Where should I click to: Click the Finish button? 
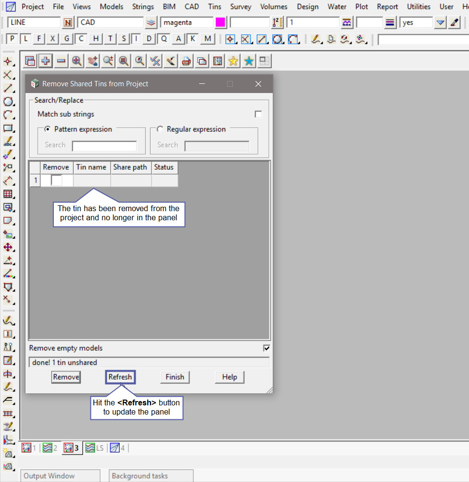[x=175, y=377]
